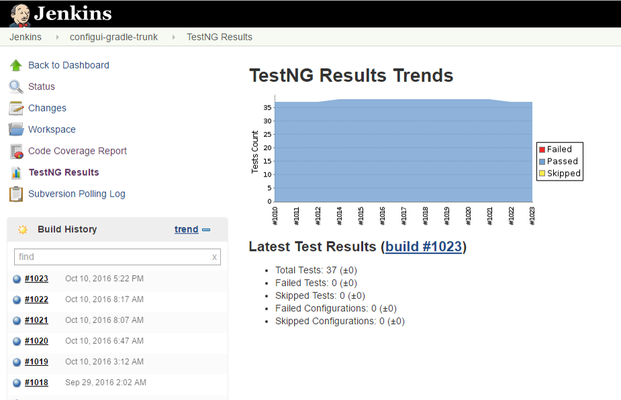
Task: Click the TestNG Results bar chart icon
Action: pos(16,172)
